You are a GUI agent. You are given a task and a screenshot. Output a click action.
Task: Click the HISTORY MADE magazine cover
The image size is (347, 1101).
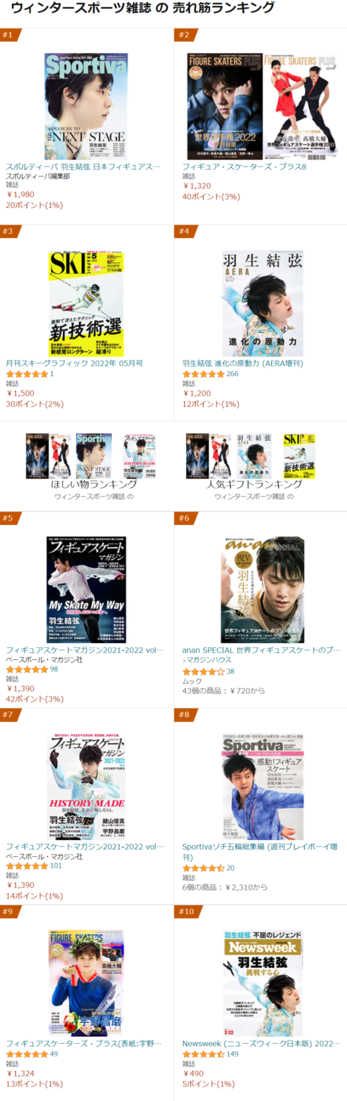click(x=87, y=786)
